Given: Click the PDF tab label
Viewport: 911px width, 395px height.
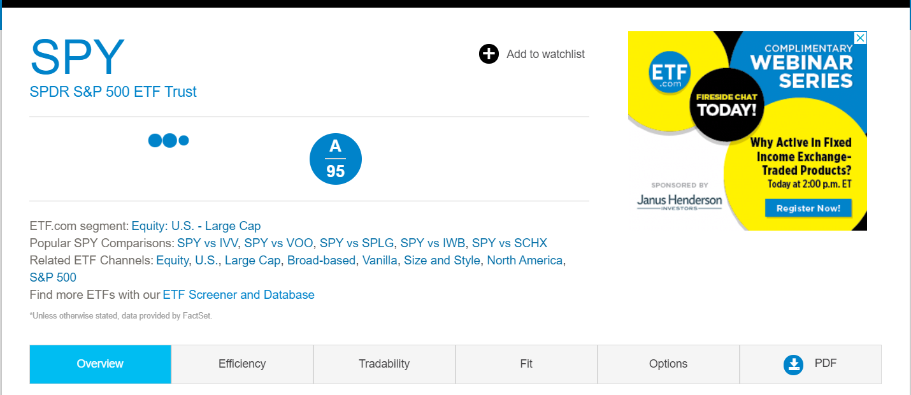Looking at the screenshot, I should (x=826, y=363).
